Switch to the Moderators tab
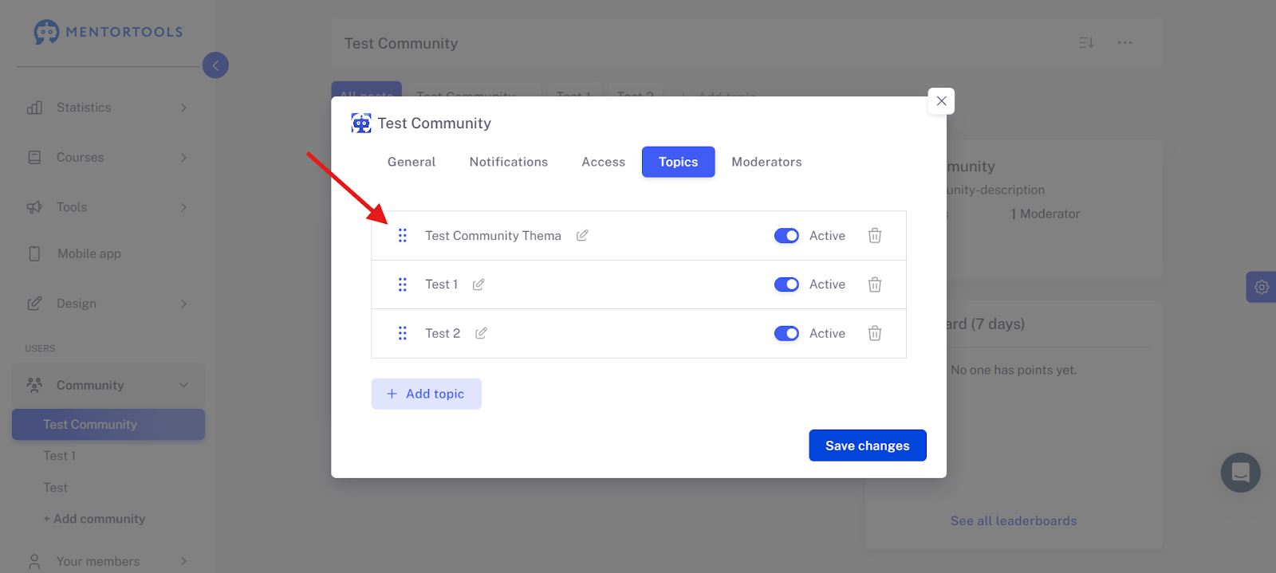 pos(767,162)
